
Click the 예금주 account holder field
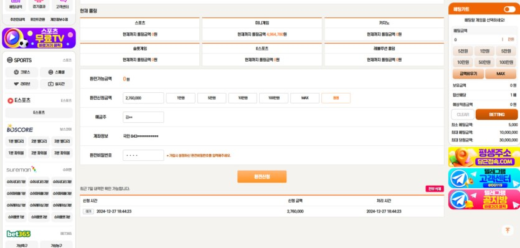click(143, 117)
